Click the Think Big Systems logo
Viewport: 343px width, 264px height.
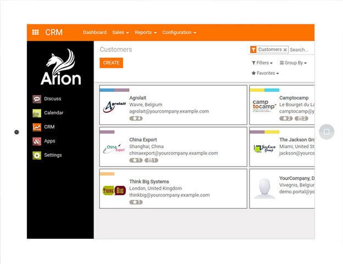(x=114, y=190)
